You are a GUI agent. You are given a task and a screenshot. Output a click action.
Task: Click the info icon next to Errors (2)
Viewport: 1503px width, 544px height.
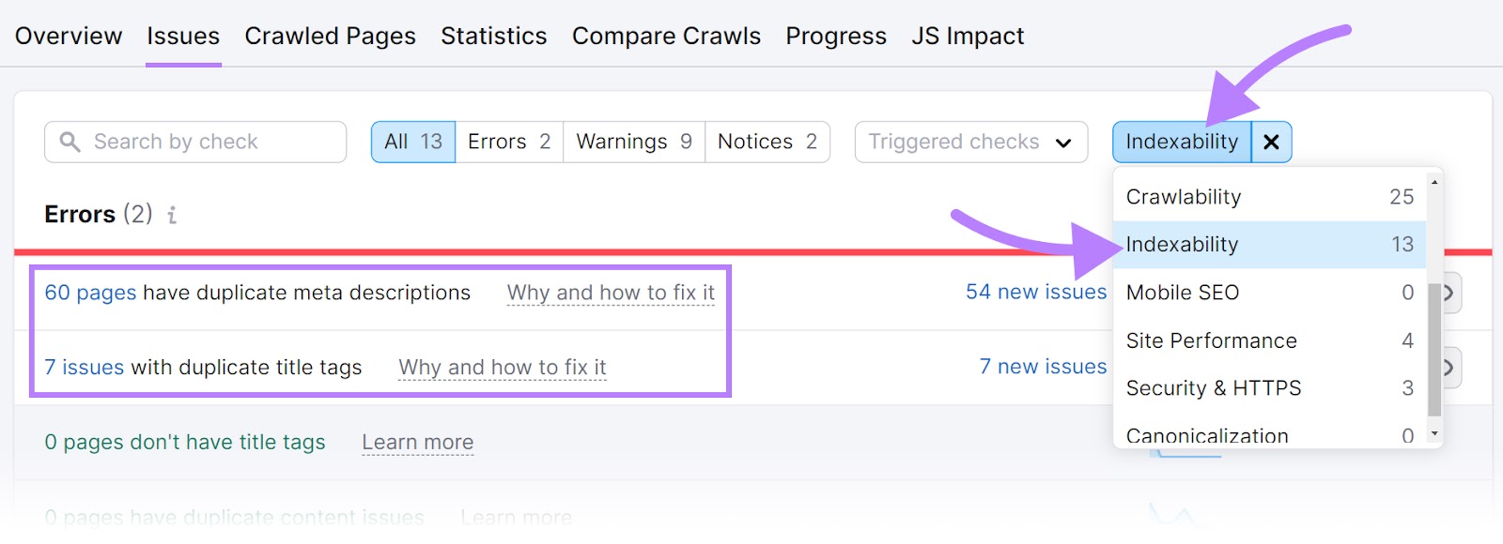171,215
